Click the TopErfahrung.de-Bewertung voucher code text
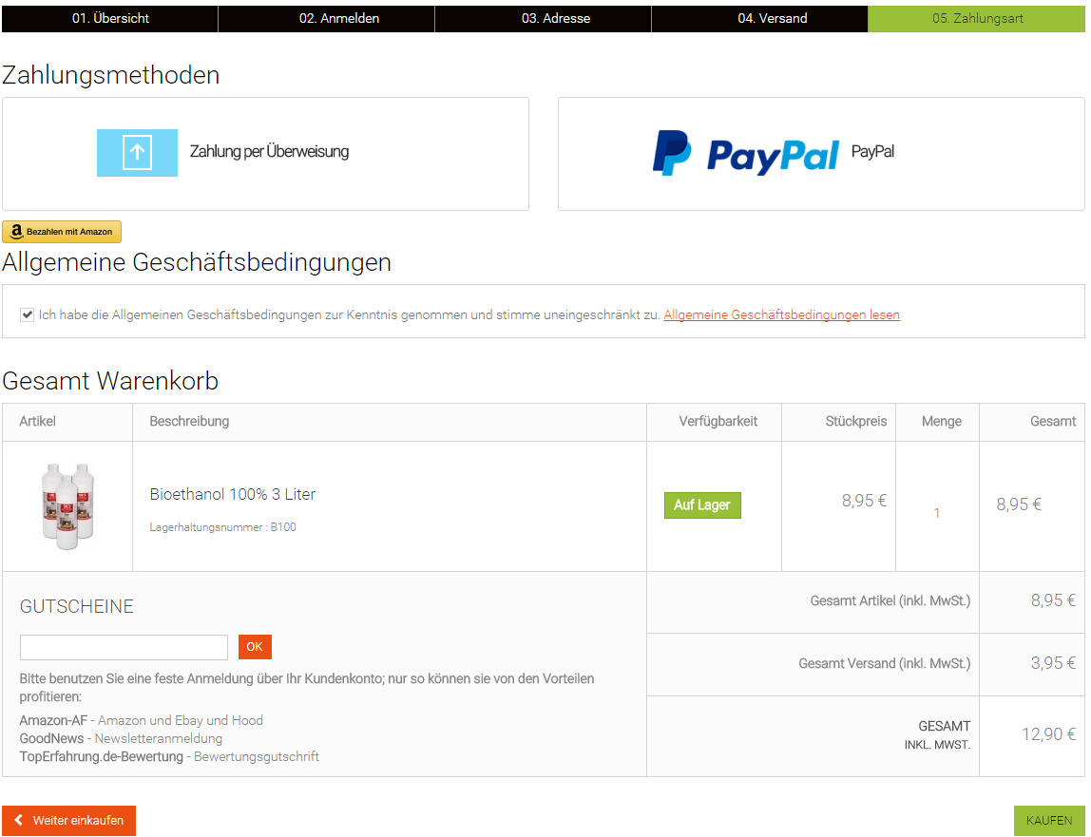This screenshot has height=837, width=1091. 101,756
